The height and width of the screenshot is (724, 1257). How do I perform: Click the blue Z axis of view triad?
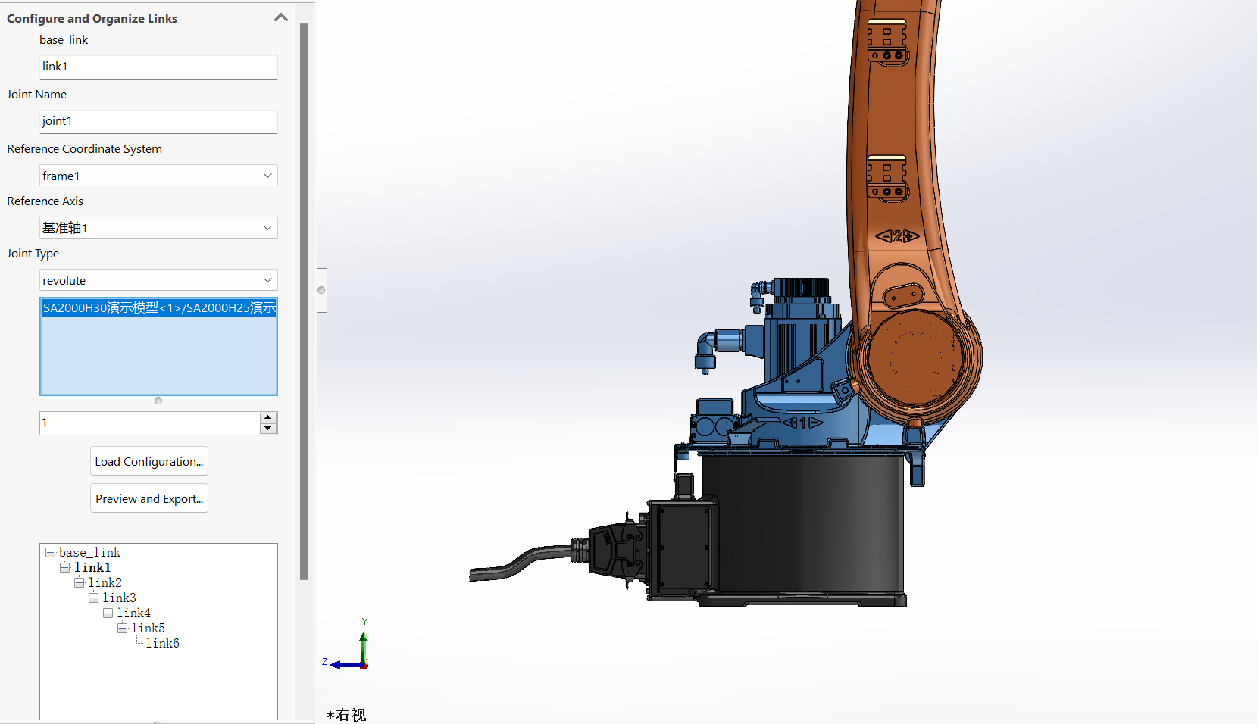[343, 665]
